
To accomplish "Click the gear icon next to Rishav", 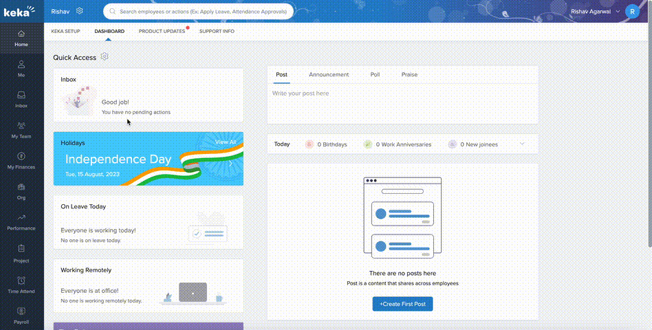I will click(x=80, y=11).
